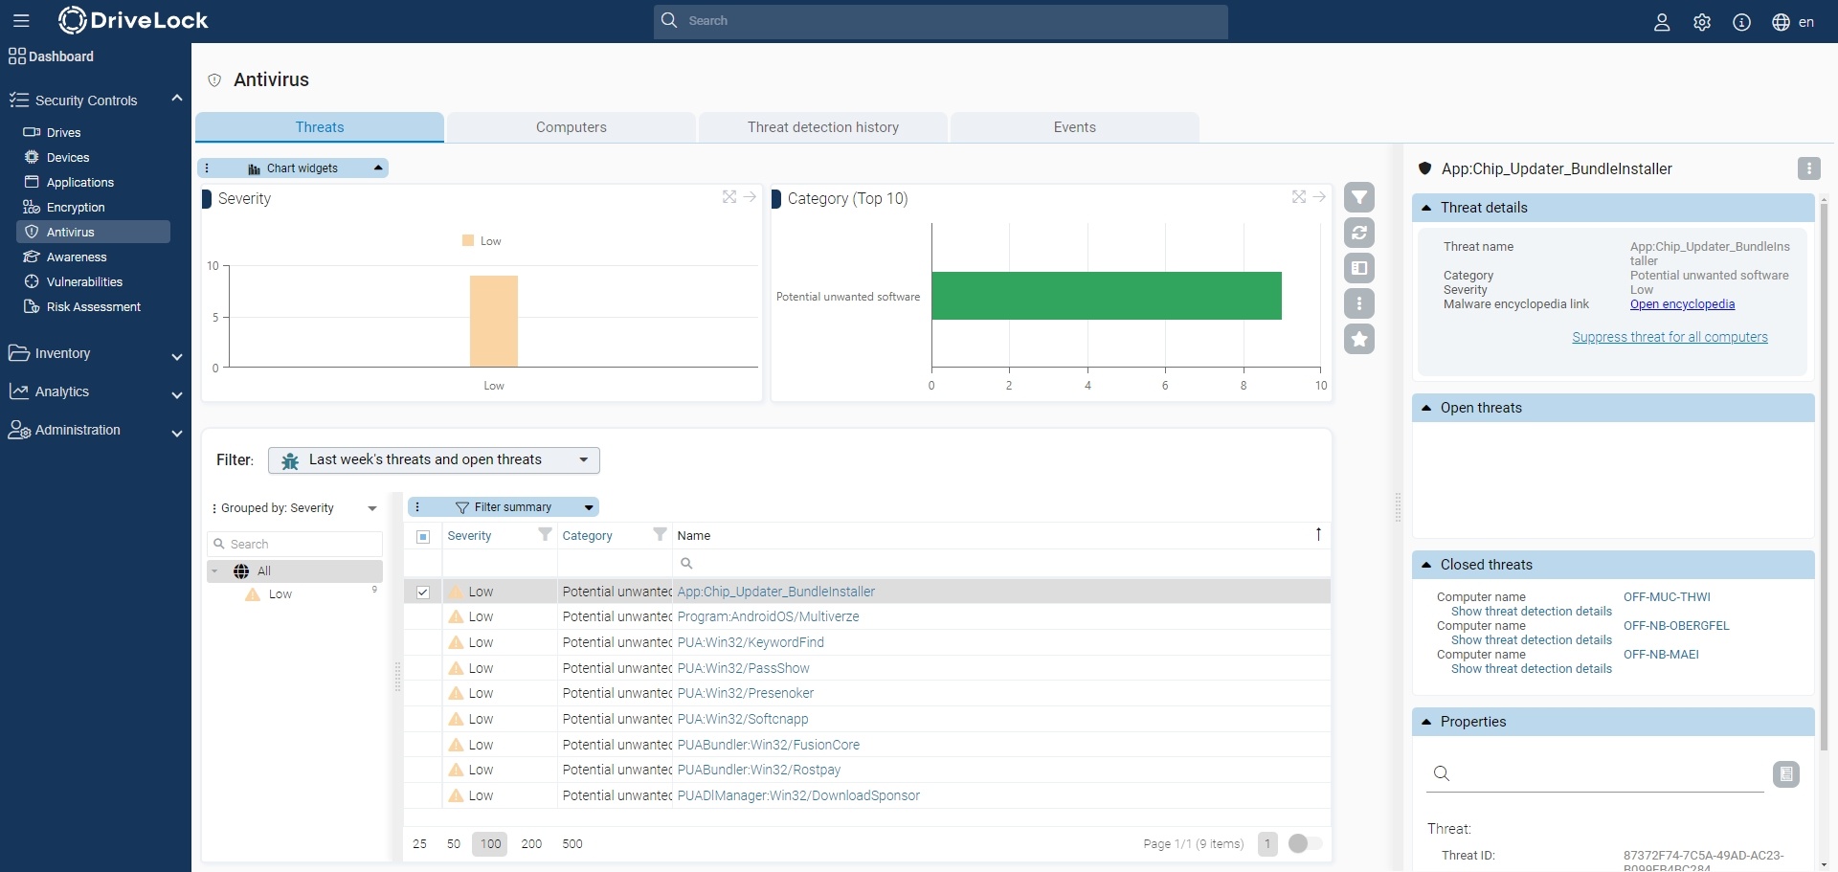Change language via globe icon

(1782, 22)
